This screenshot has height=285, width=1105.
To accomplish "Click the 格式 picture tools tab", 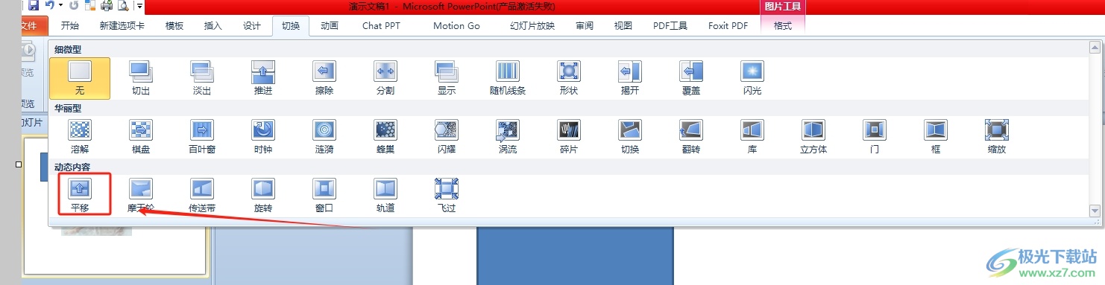I will click(x=783, y=25).
